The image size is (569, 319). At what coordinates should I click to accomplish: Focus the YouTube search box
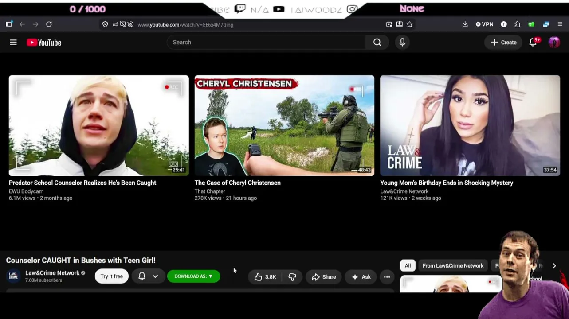[266, 42]
